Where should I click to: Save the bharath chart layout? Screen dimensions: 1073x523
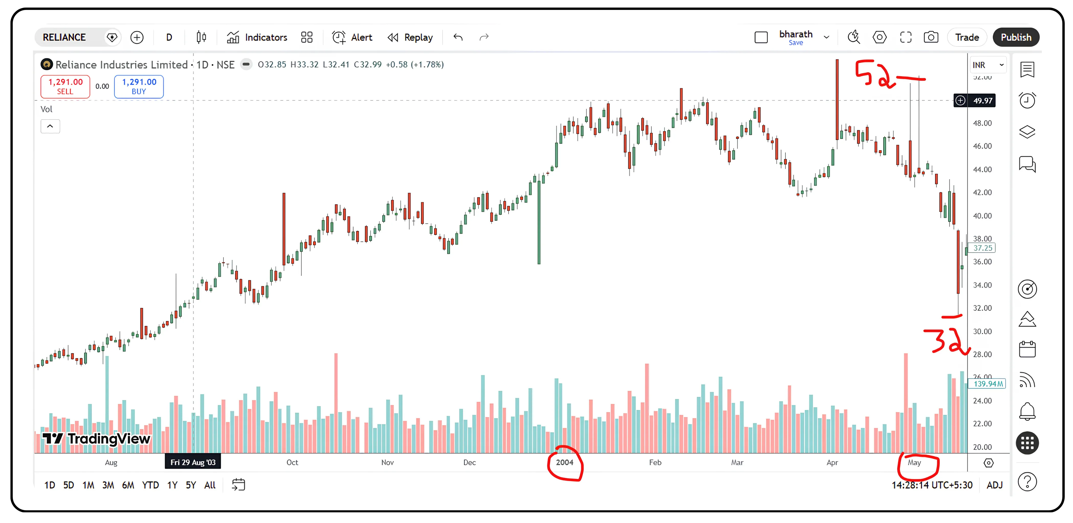pos(796,43)
